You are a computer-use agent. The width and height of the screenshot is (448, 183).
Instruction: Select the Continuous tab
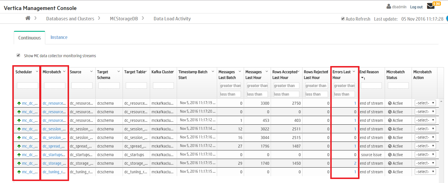click(x=30, y=38)
